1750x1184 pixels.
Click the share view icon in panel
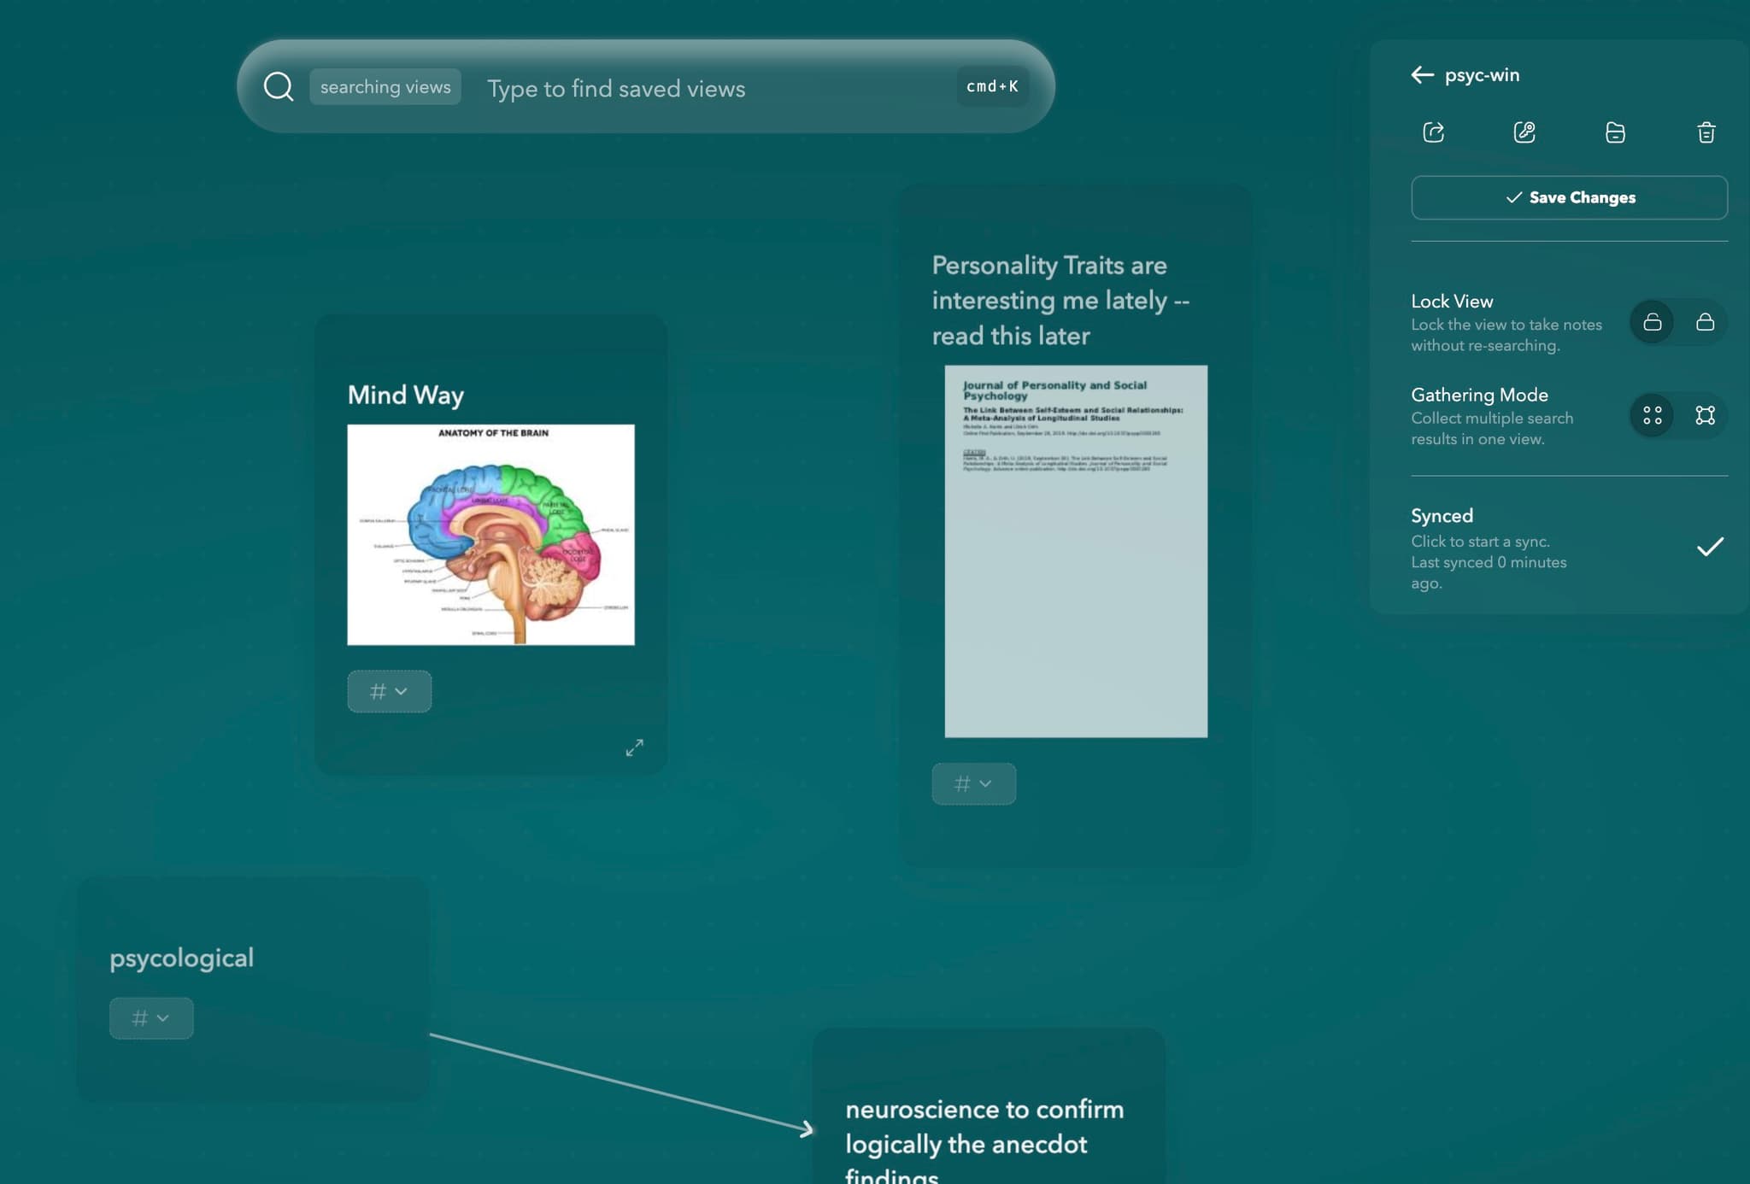pyautogui.click(x=1434, y=132)
